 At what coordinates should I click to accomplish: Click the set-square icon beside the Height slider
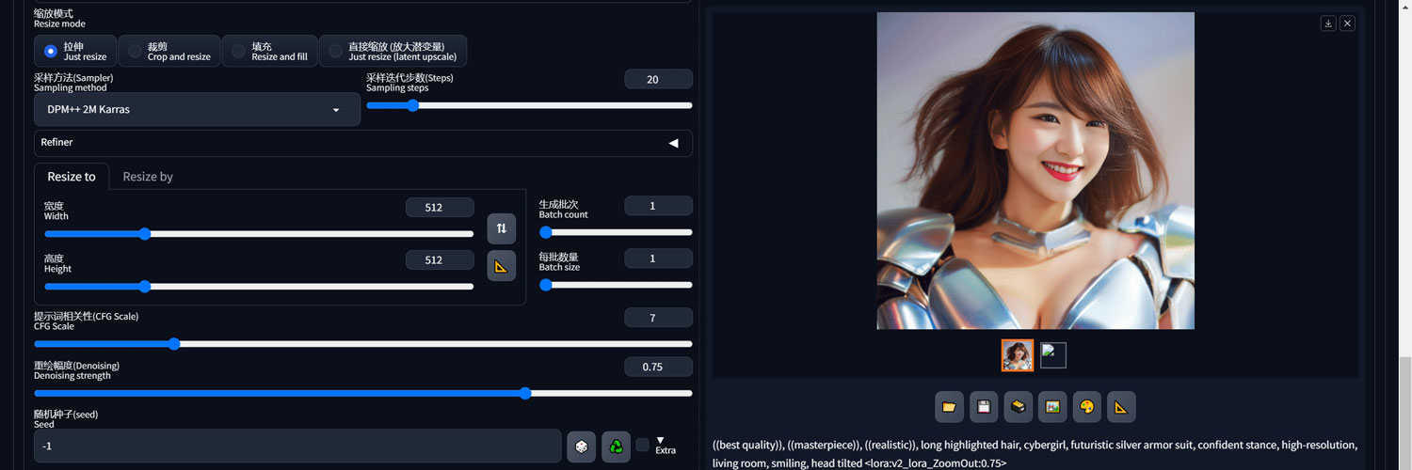502,266
